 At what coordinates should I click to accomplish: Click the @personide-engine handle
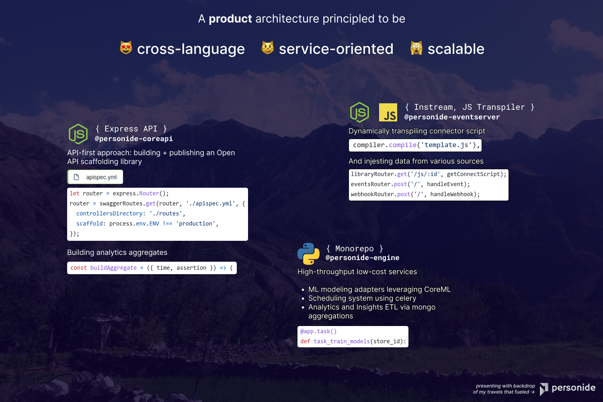363,258
